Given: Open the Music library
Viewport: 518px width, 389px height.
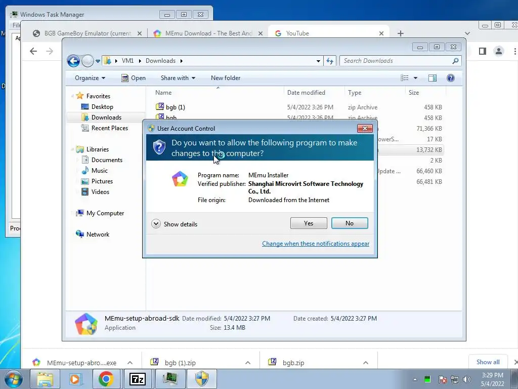Looking at the screenshot, I should coord(100,171).
